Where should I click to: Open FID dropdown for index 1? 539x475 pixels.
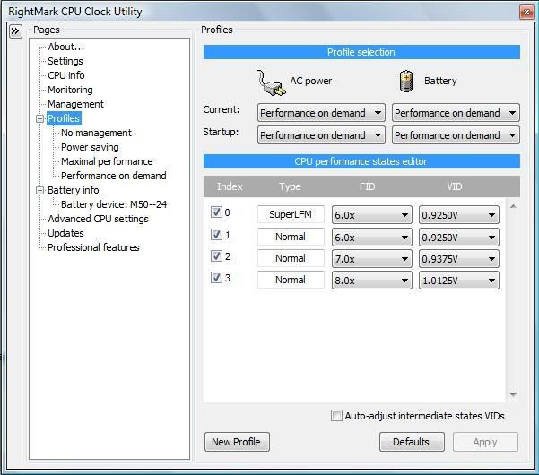[x=371, y=237]
